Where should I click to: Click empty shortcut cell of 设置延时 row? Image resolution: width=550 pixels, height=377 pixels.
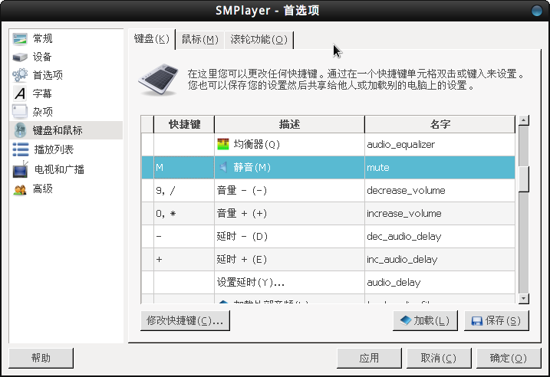point(184,283)
